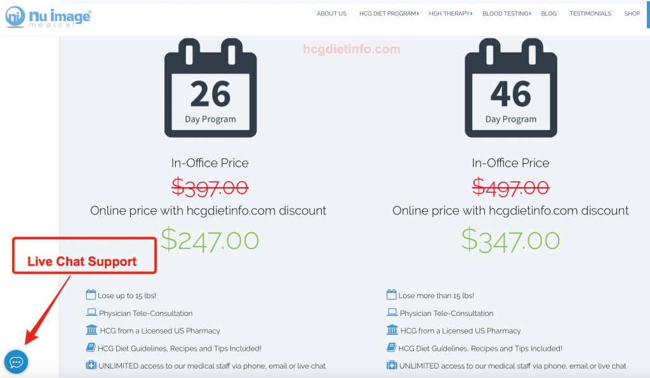Go to the Blog page
The width and height of the screenshot is (650, 378).
(x=549, y=14)
